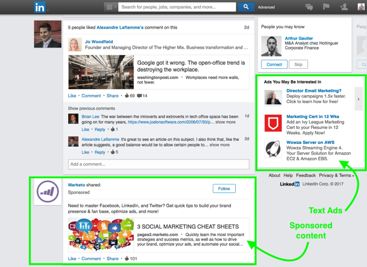367x267 pixels.
Task: Open the open-office article image thumbnail
Action: coord(101,72)
